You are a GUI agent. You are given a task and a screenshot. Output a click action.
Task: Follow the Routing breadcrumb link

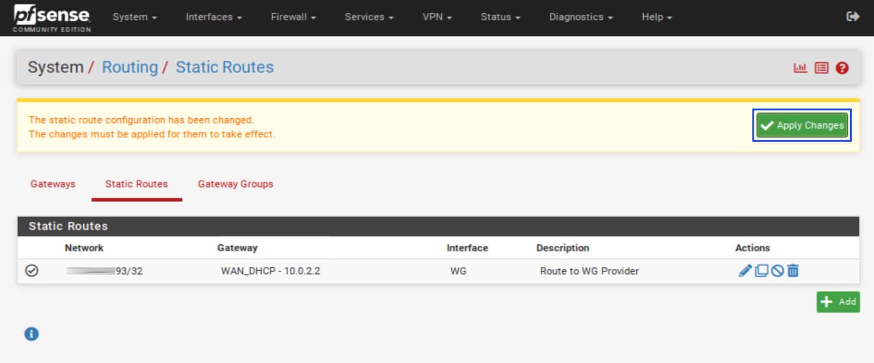129,67
